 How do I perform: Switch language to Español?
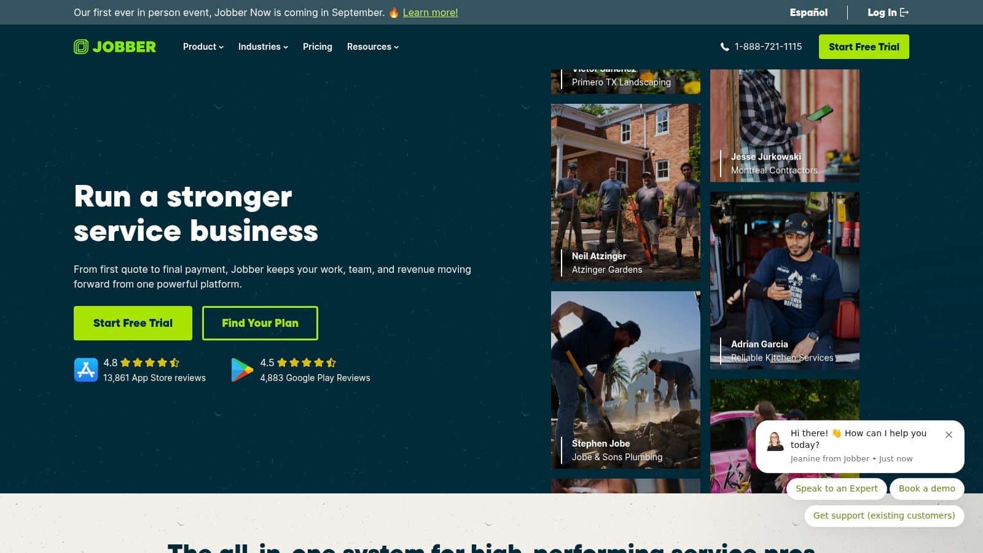coord(809,12)
